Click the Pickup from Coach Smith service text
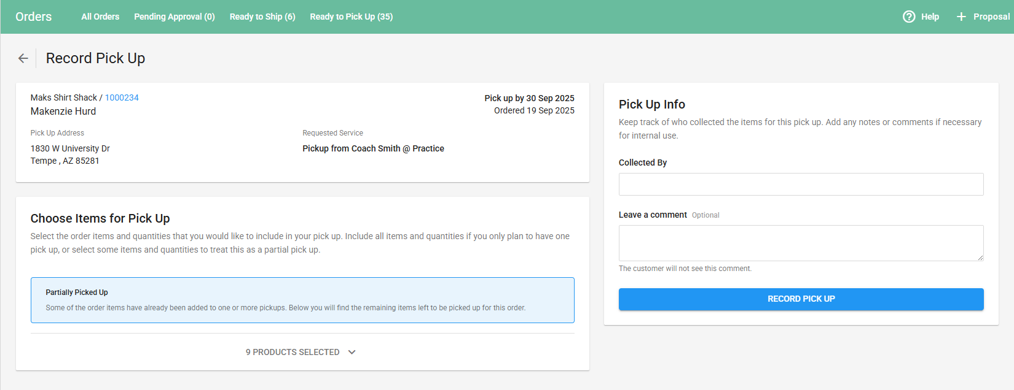Viewport: 1014px width, 390px height. [373, 148]
